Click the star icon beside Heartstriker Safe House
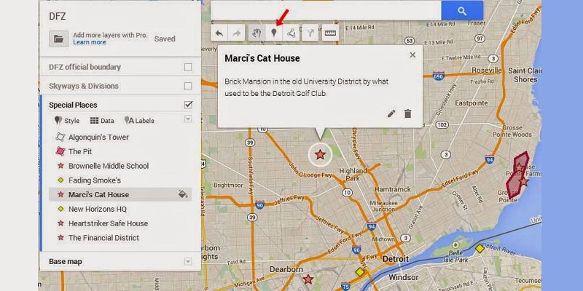Screen dimensions: 583x291 (x=60, y=223)
